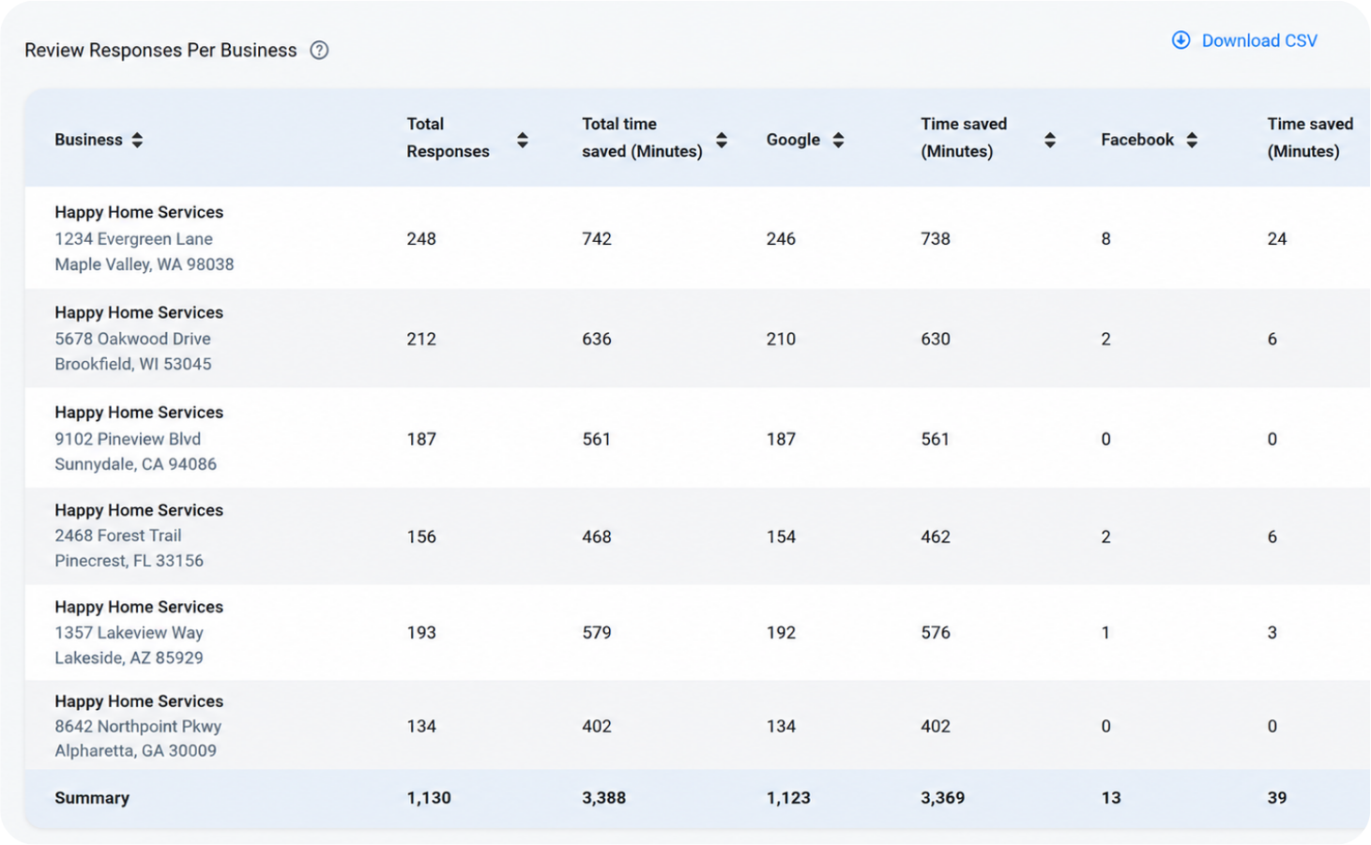Sort by Business column arrows
This screenshot has width=1371, height=845.
137,140
